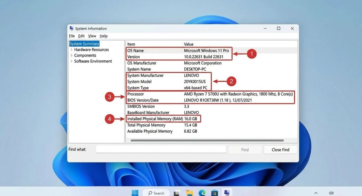Open Microsoft Store from the taskbar
Image resolution: width=362 pixels, height=196 pixels.
pos(214,193)
